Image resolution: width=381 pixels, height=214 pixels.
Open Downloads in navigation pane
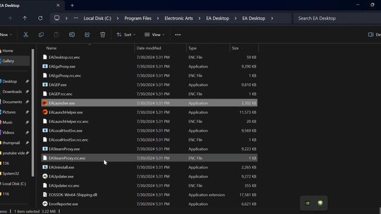pos(12,92)
